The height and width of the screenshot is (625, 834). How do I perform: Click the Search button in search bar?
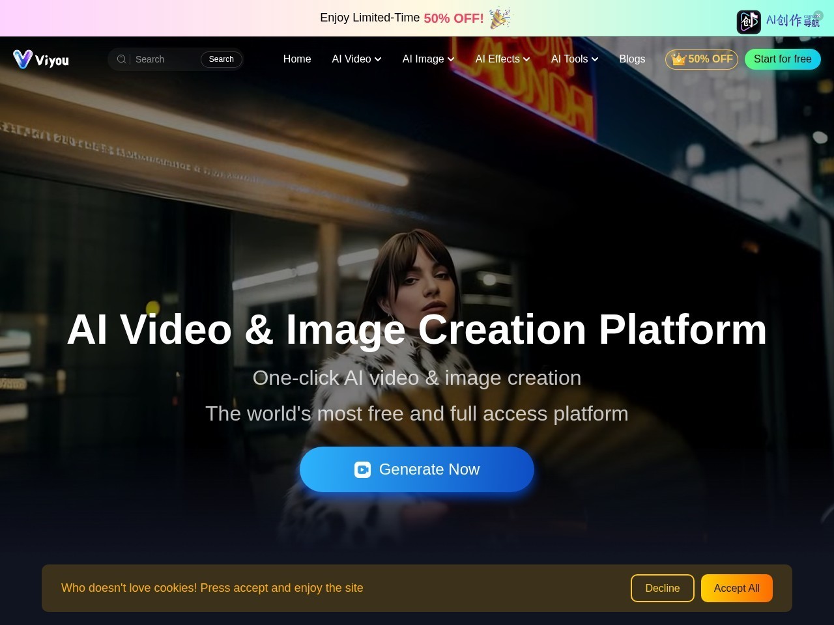pos(222,59)
